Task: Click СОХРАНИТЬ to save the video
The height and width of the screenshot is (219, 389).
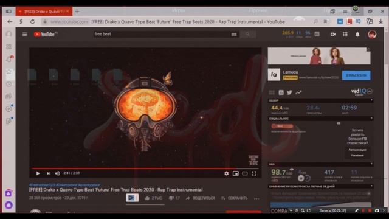Action: point(235,198)
